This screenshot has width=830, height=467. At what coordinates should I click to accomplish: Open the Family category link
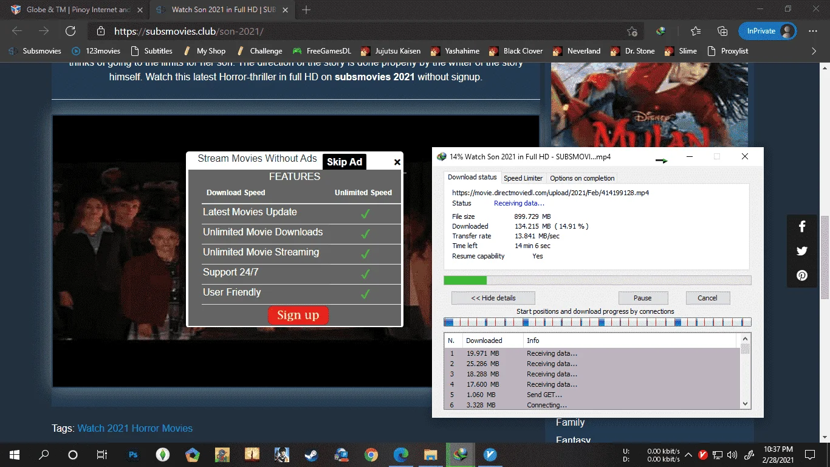pos(570,422)
